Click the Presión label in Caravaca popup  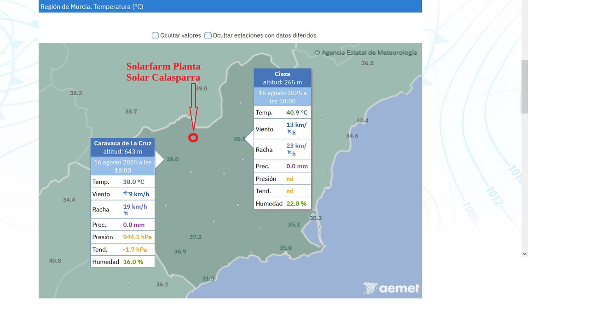coord(103,237)
